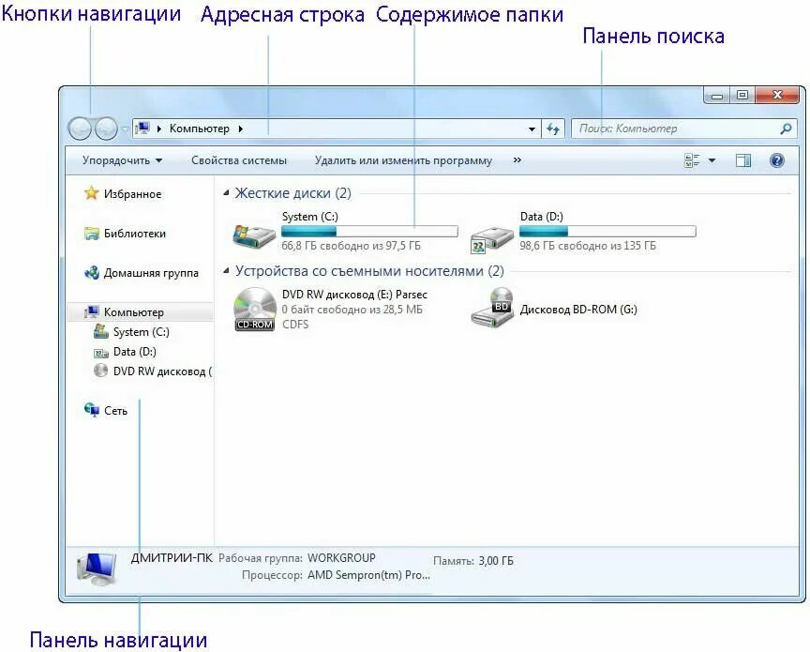810x652 pixels.
Task: Click the refresh button next to address bar
Action: point(553,129)
